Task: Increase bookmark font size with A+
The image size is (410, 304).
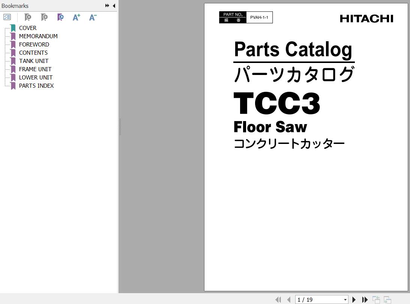Action: pos(77,17)
